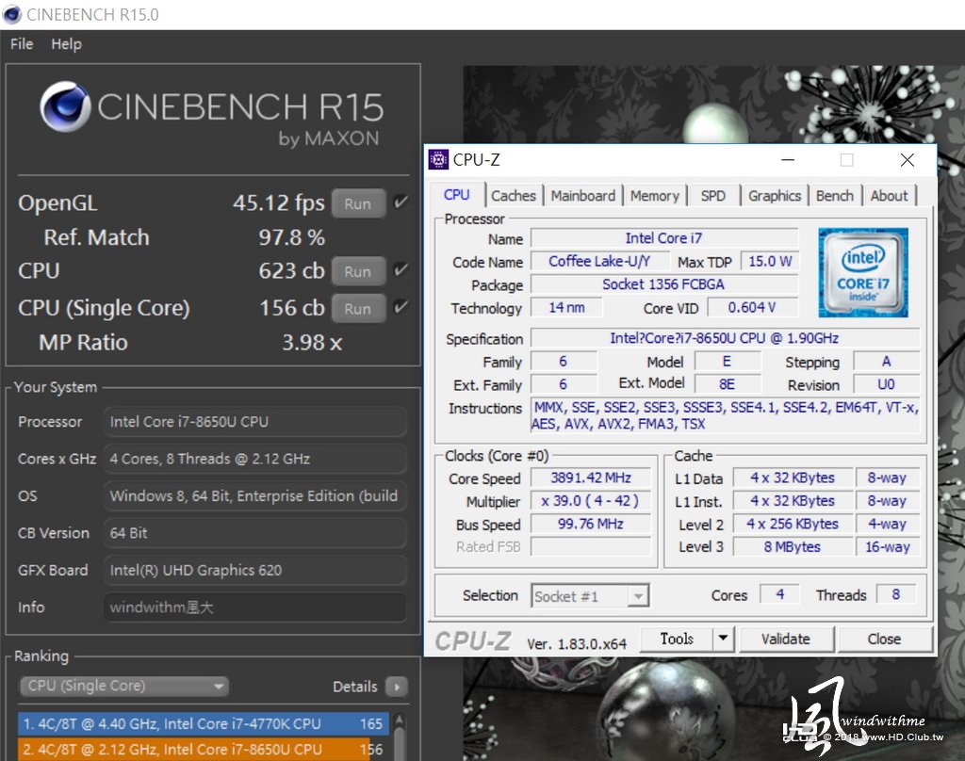
Task: Toggle the OpenGL test checkbox
Action: click(x=401, y=202)
